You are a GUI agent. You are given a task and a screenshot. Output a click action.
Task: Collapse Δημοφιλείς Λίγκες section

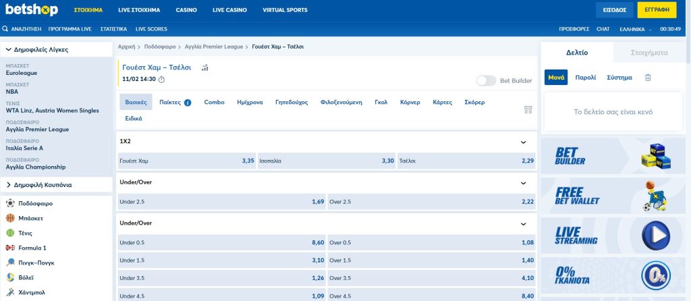[57, 50]
